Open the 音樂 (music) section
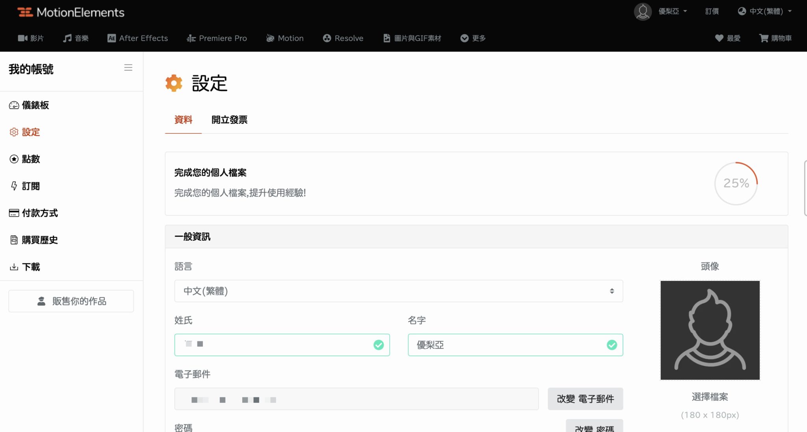 pyautogui.click(x=76, y=38)
